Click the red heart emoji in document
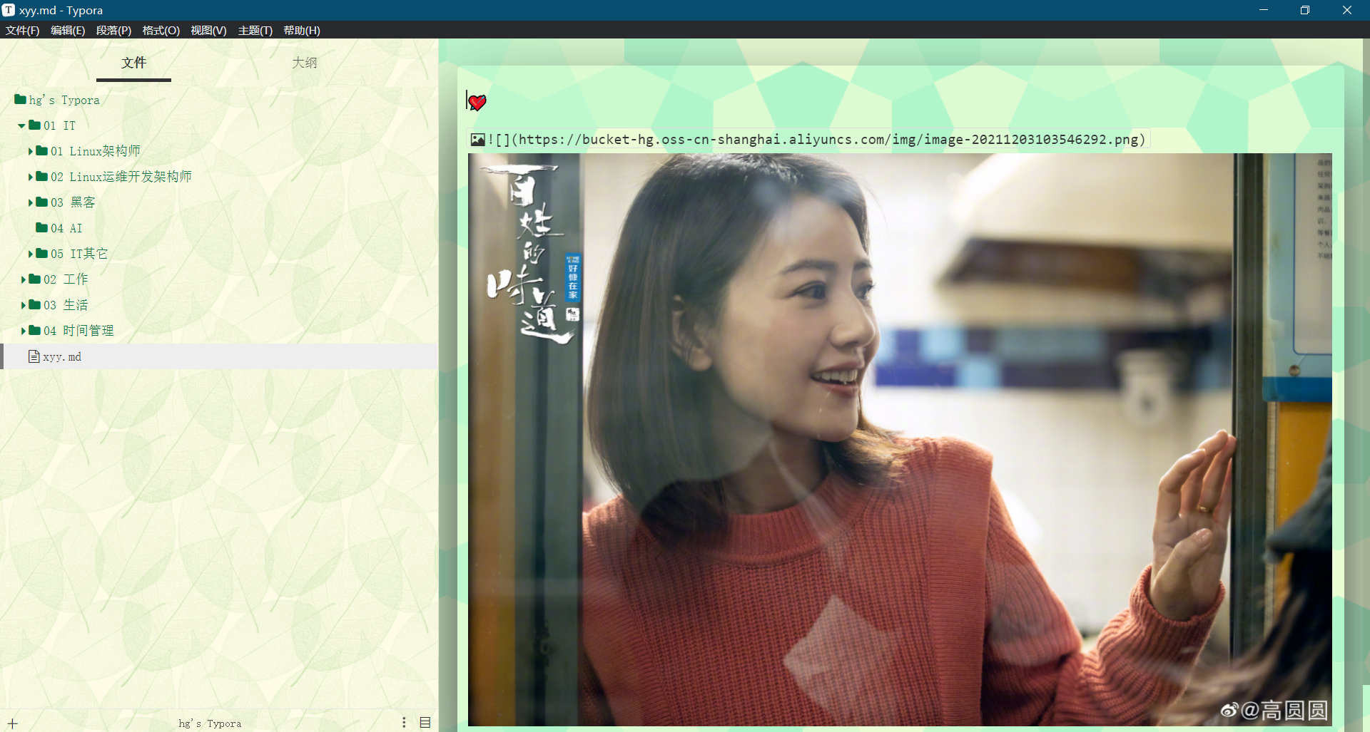 tap(477, 103)
